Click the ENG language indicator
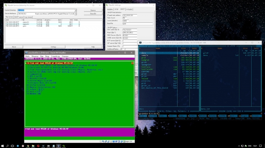The height and width of the screenshot is (148, 265). click(249, 146)
